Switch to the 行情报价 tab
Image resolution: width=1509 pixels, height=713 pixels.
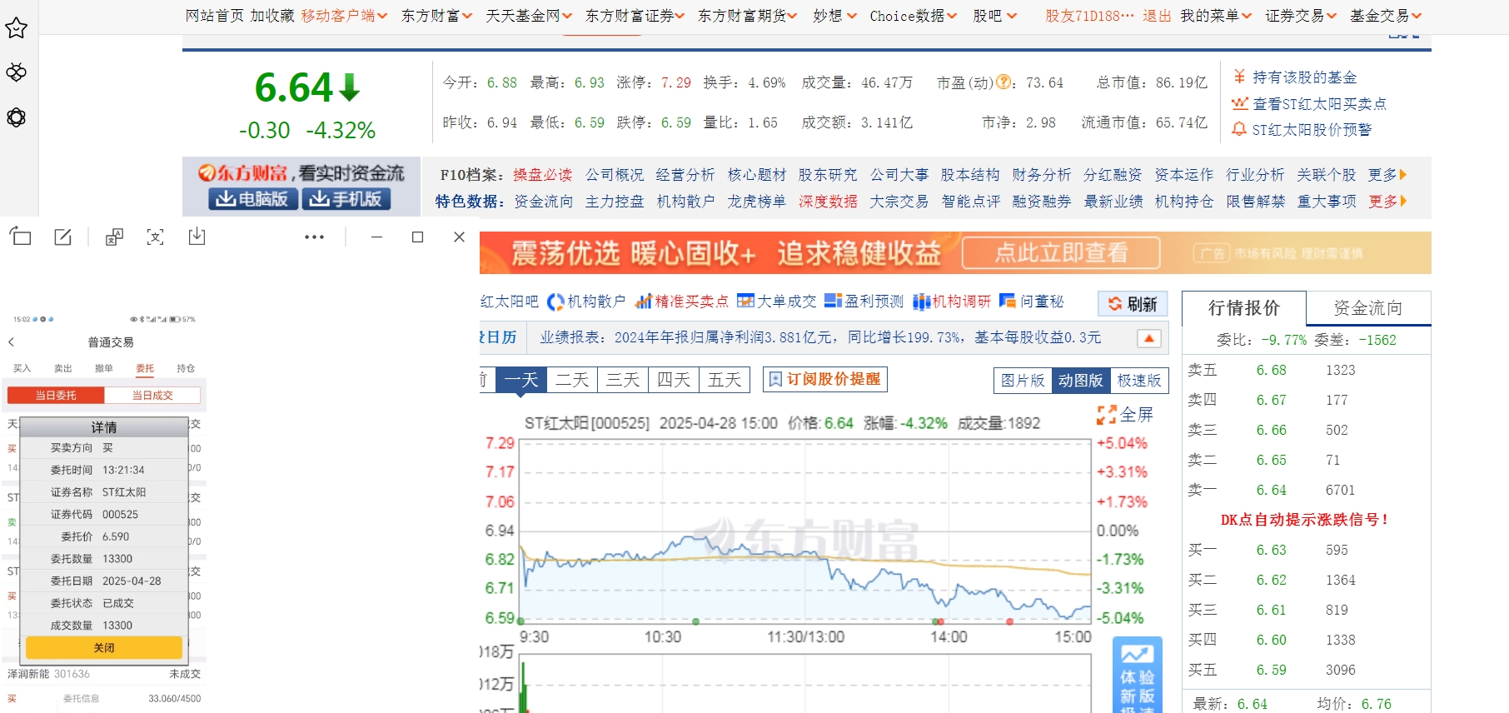(x=1244, y=308)
